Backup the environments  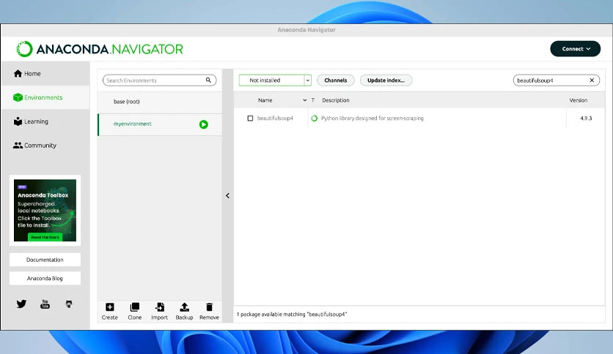point(185,312)
